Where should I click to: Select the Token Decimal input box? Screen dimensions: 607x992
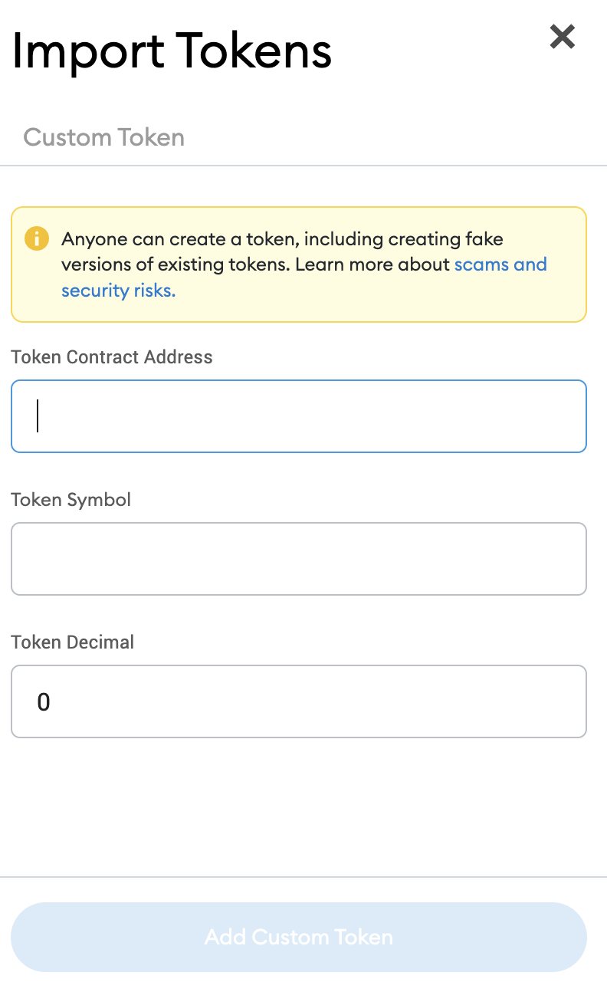299,701
